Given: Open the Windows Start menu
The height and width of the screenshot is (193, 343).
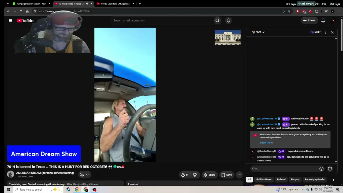Looking at the screenshot, I should 8,190.
